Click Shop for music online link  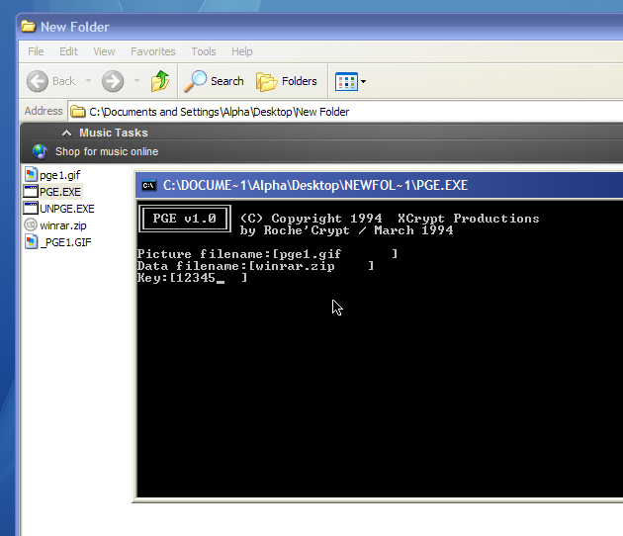click(107, 151)
